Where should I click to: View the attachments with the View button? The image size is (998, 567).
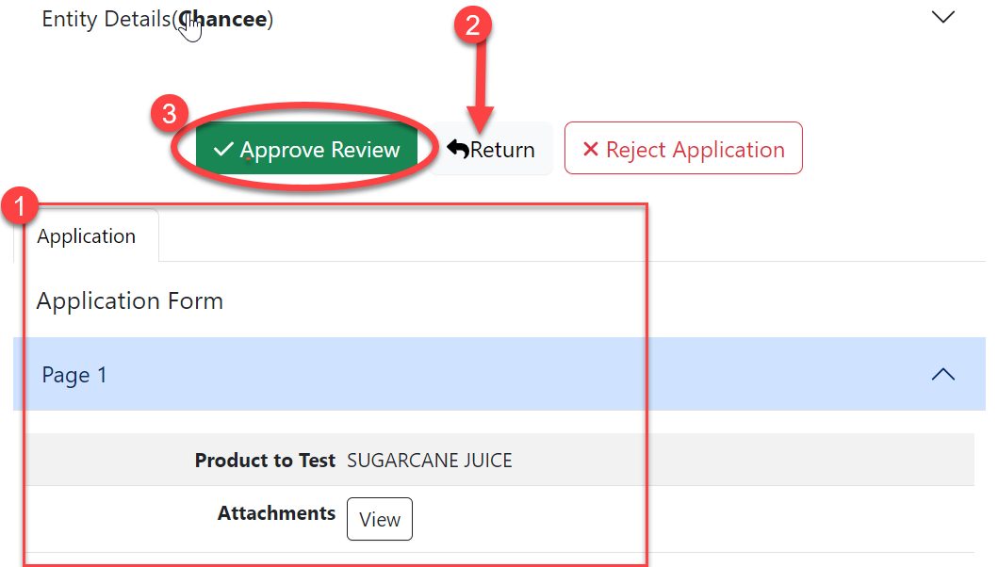click(380, 519)
